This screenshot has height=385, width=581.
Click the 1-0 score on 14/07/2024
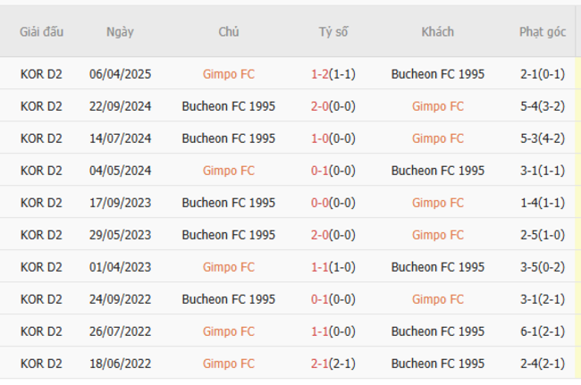(x=320, y=138)
